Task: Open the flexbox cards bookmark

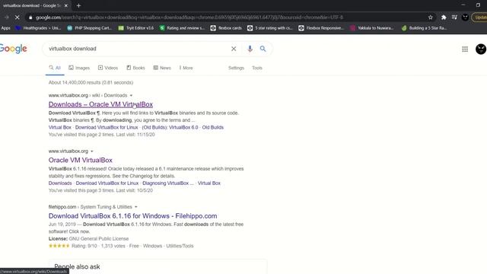Action: pos(226,28)
